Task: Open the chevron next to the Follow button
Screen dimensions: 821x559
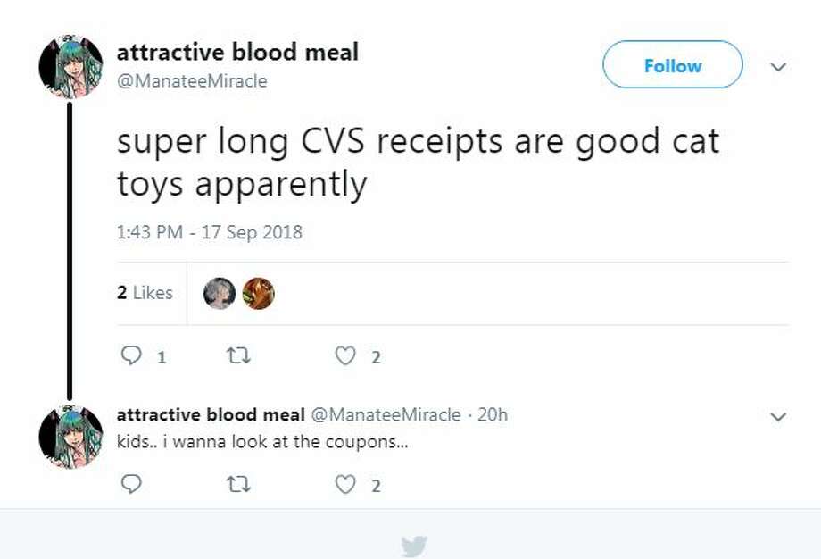Action: (x=778, y=66)
